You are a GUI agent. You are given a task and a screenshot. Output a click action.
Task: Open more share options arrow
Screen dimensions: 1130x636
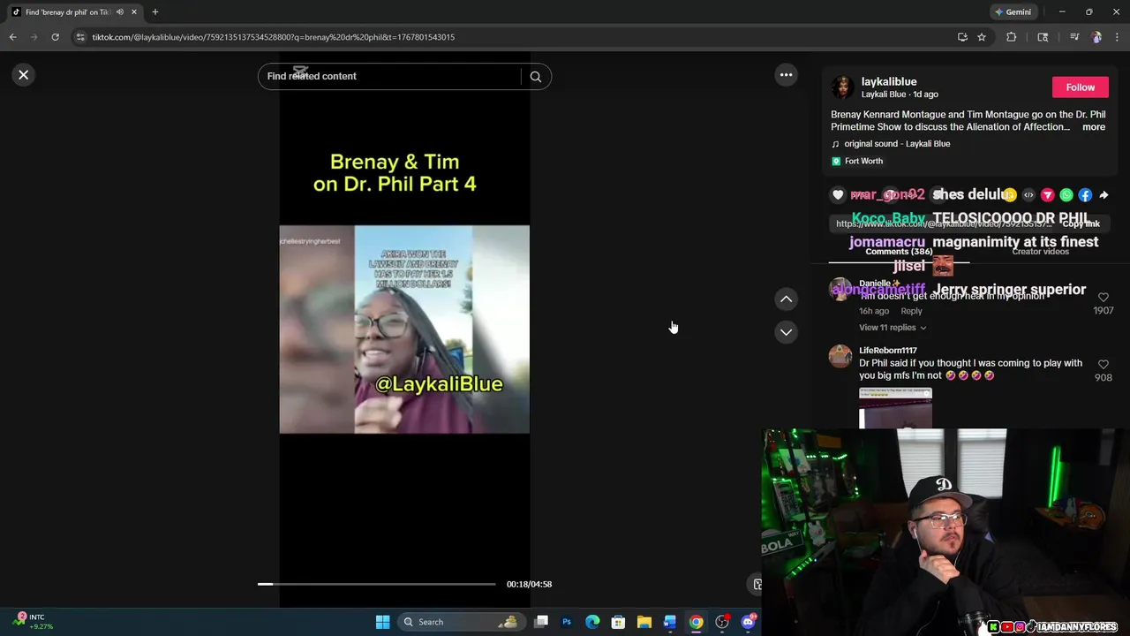[x=1104, y=195]
